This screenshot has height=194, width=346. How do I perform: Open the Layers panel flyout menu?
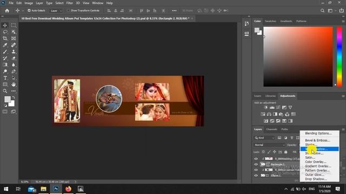coord(343,129)
